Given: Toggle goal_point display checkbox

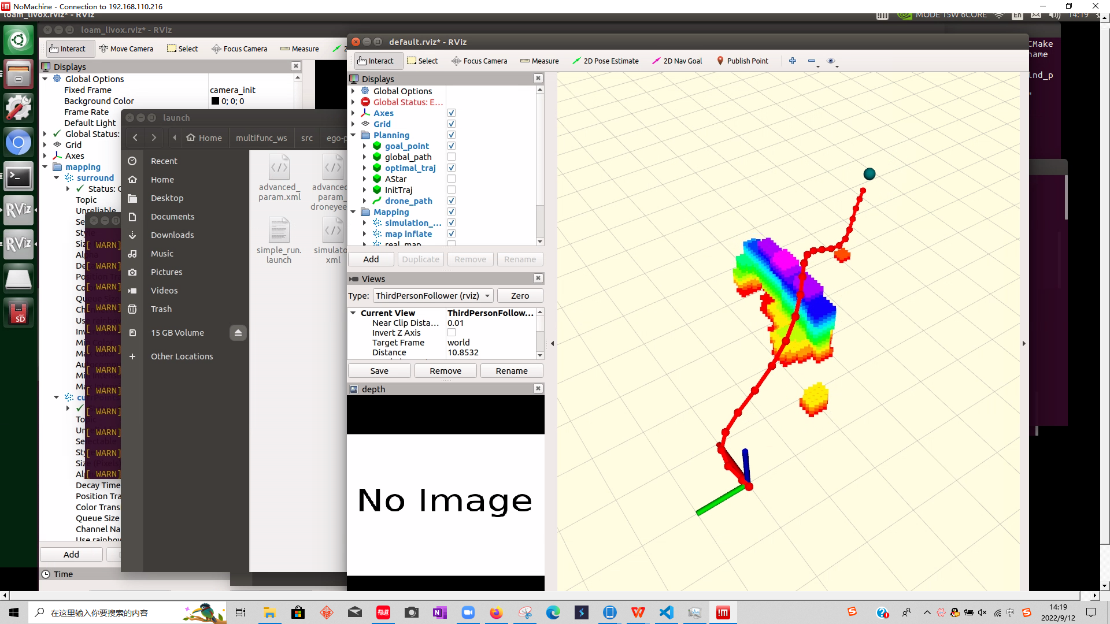Looking at the screenshot, I should (452, 146).
